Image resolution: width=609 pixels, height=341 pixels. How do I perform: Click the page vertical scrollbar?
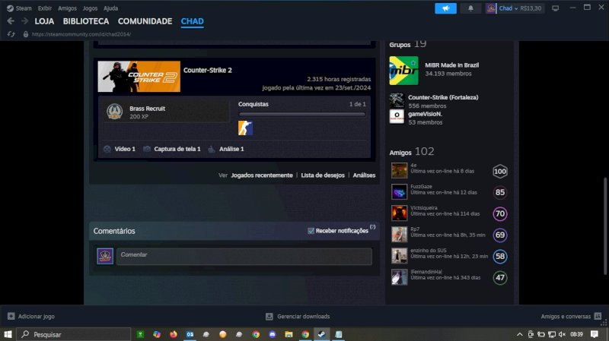[x=605, y=226]
